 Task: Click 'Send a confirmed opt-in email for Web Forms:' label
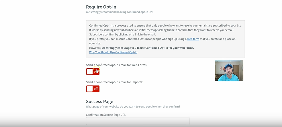117,65
